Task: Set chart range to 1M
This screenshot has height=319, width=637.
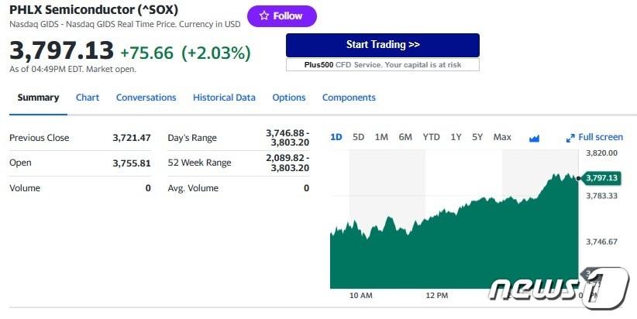Action: coord(381,137)
